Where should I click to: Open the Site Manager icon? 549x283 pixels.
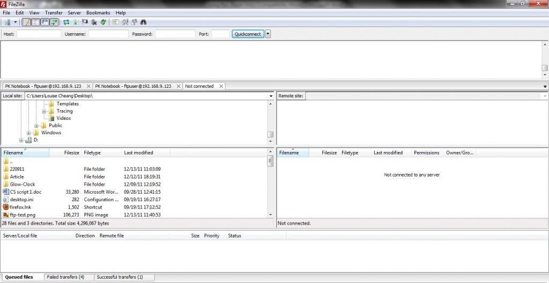(x=8, y=22)
